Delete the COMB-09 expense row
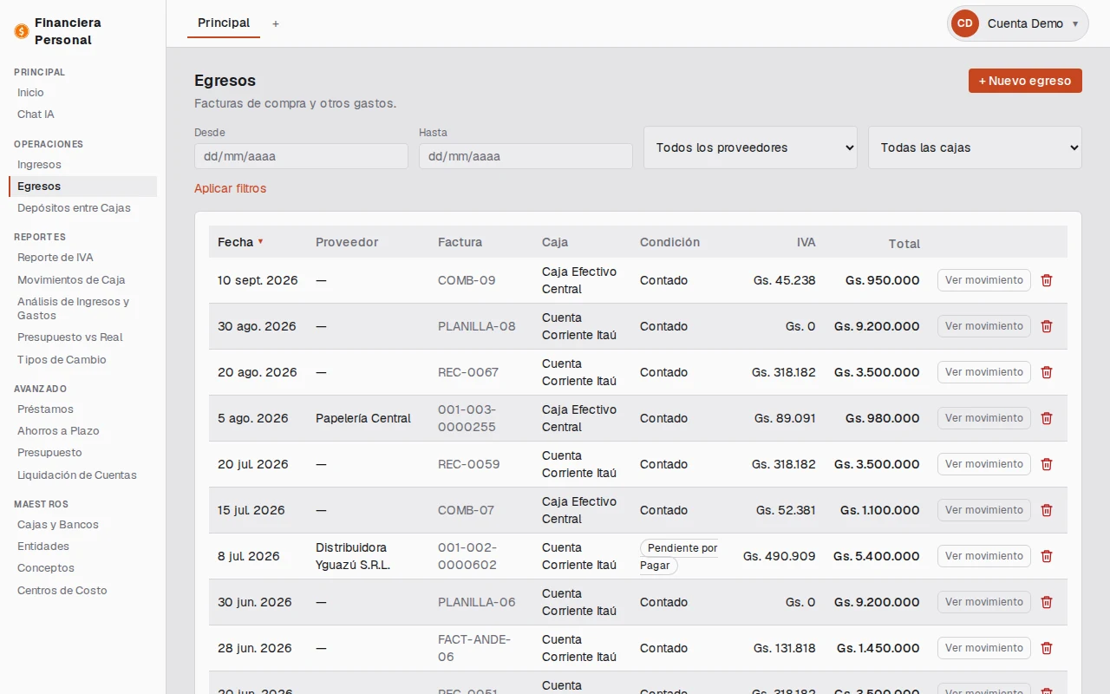Viewport: 1110px width, 694px height. [1047, 280]
